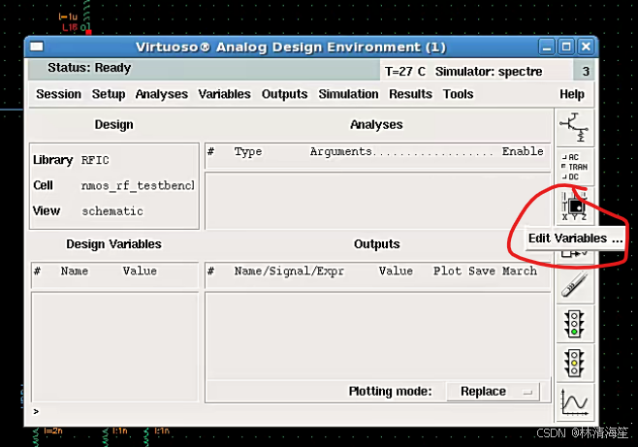638x447 pixels.
Task: Click the Enable column header in Analyses
Action: (x=523, y=151)
